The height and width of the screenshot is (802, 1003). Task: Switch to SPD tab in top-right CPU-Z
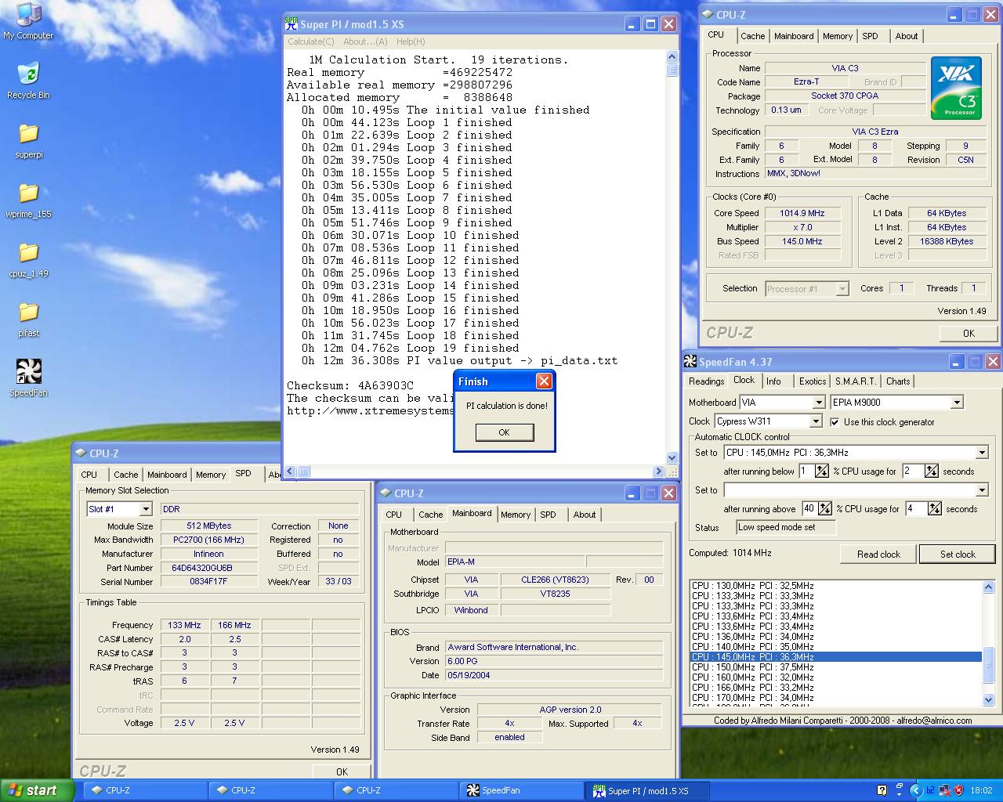coord(870,36)
